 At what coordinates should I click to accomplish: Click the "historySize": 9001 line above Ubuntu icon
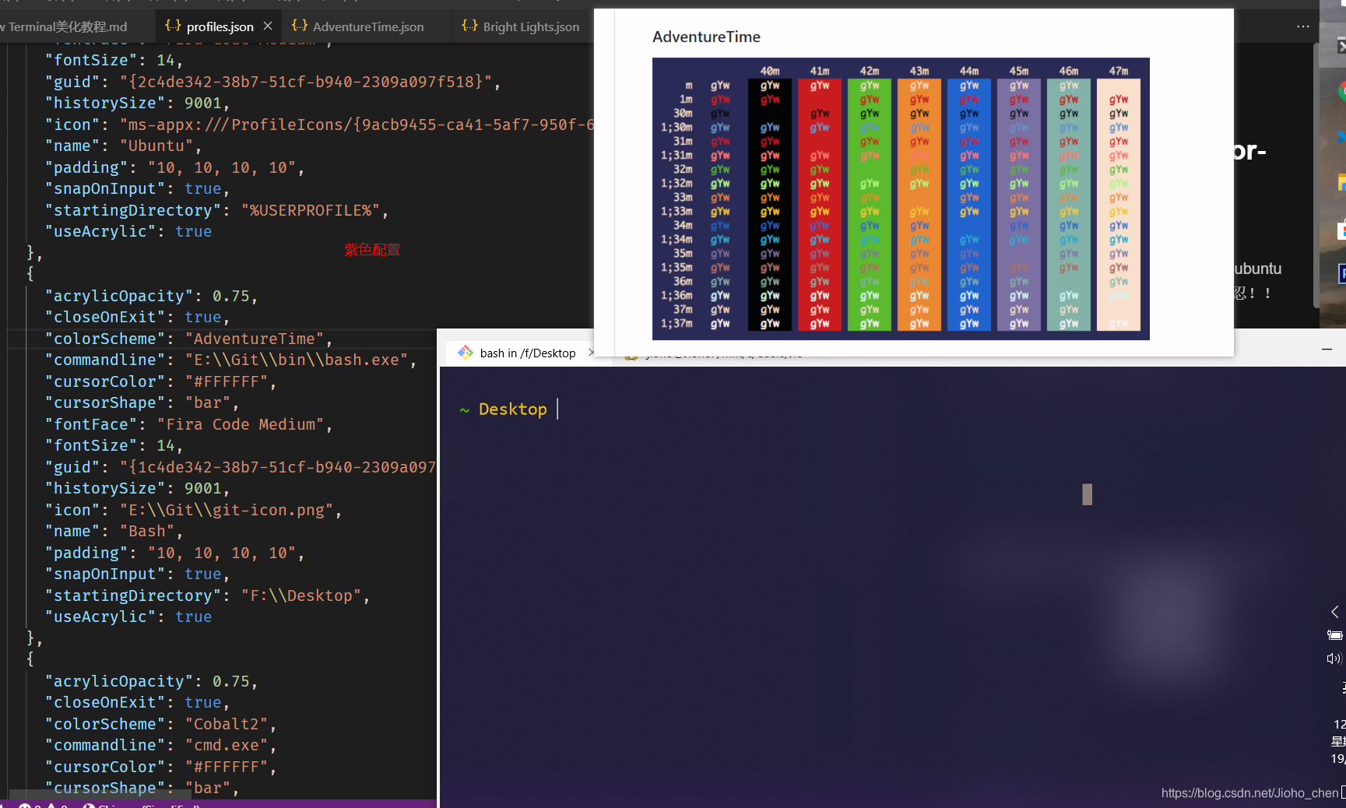[x=137, y=104]
